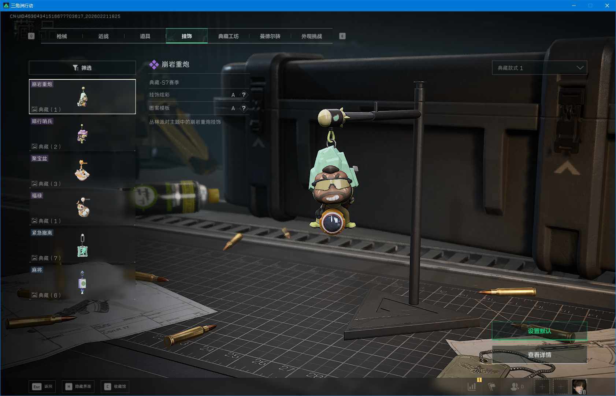Select the 挂饰 charms tab

pos(187,36)
